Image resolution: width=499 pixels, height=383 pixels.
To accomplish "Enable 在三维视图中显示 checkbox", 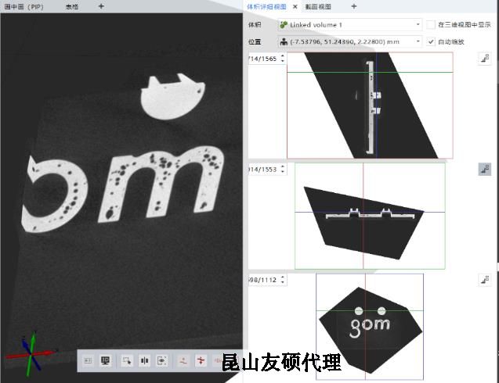I will [x=431, y=25].
